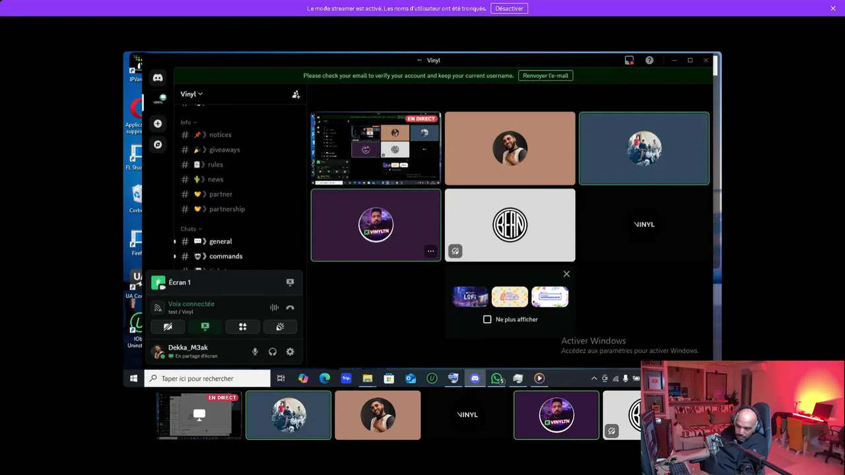Image resolution: width=845 pixels, height=475 pixels.
Task: Open File Explorer in the taskbar
Action: [368, 378]
